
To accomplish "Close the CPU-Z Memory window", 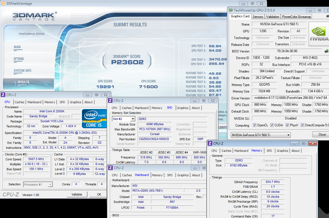I will pyautogui.click(x=313, y=143).
